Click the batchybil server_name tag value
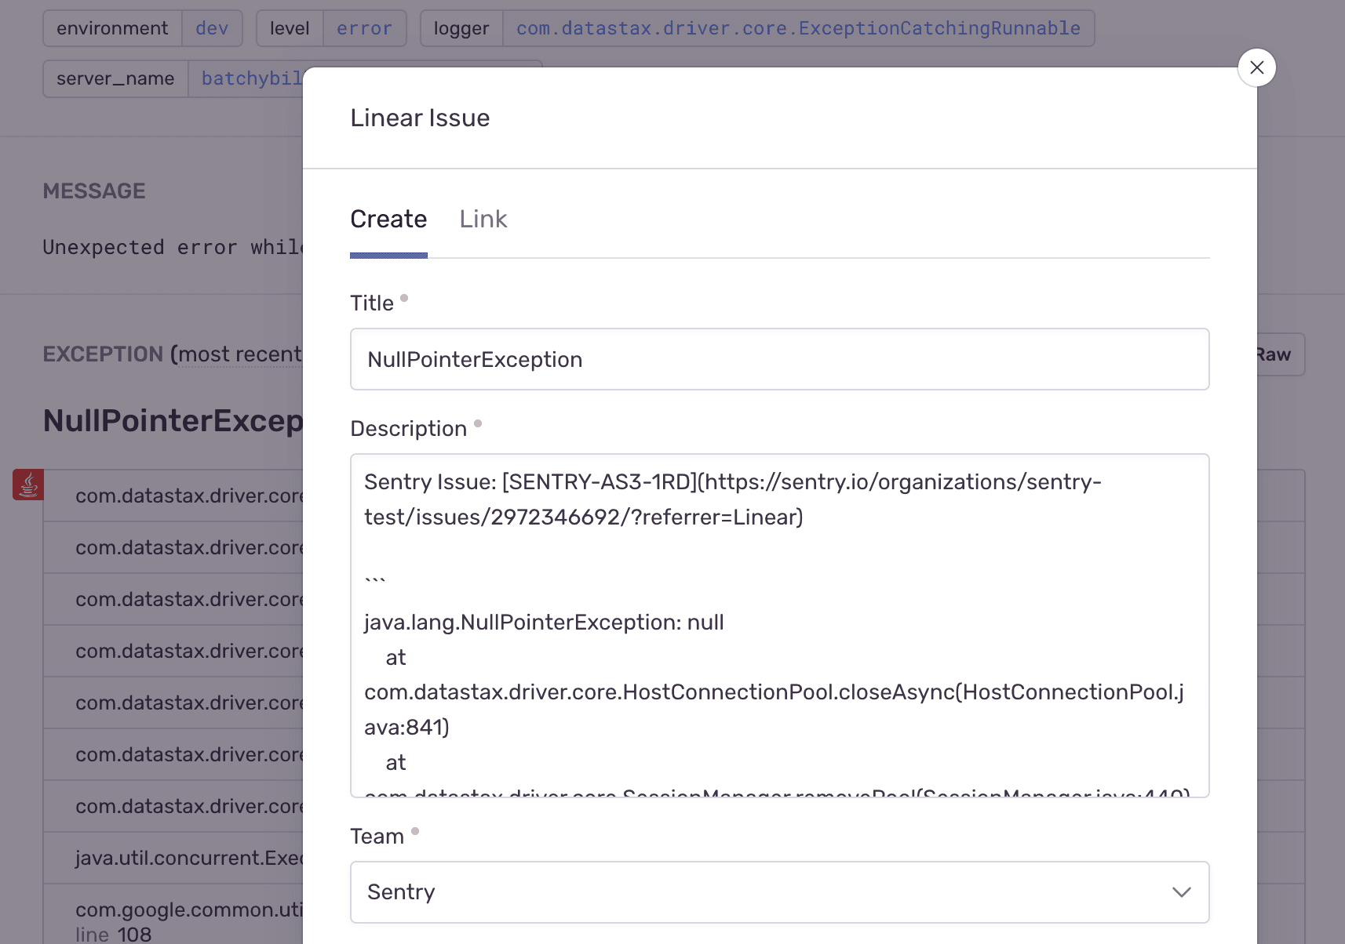 pos(251,78)
